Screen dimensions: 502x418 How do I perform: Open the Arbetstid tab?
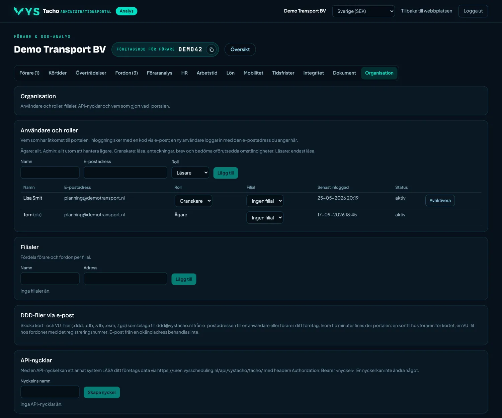(207, 73)
